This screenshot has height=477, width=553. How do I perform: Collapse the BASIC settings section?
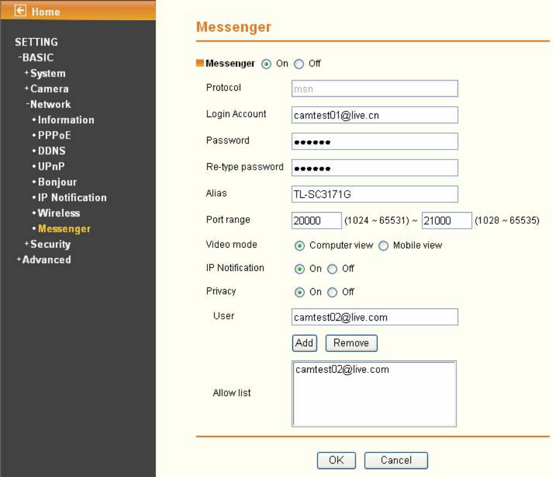(36, 58)
